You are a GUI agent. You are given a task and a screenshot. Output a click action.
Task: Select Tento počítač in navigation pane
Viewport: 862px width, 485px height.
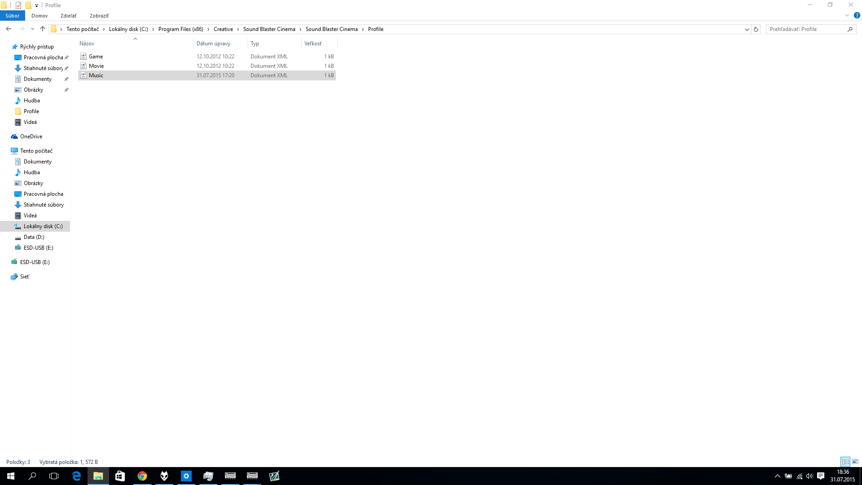click(x=36, y=151)
